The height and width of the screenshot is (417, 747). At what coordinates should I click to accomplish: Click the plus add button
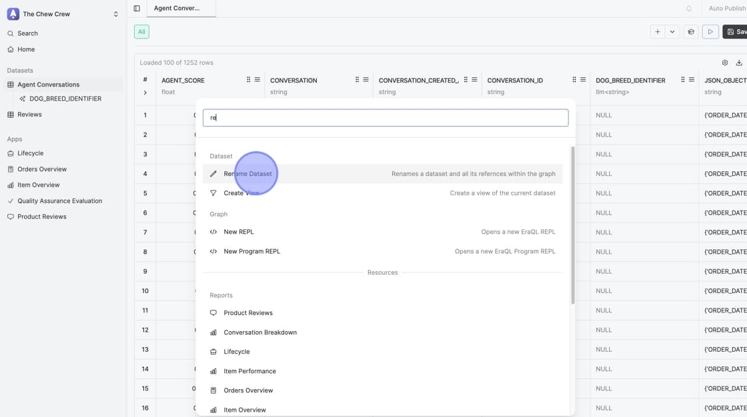[658, 32]
